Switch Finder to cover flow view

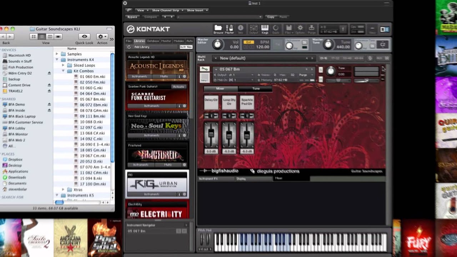tap(58, 36)
